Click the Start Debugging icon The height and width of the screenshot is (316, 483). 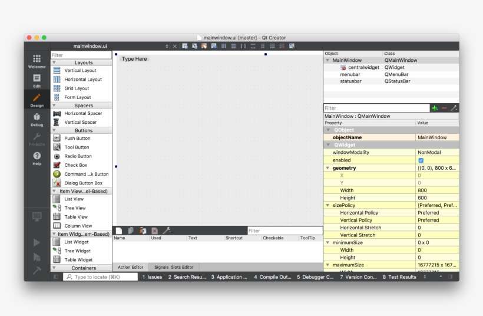coord(37,257)
